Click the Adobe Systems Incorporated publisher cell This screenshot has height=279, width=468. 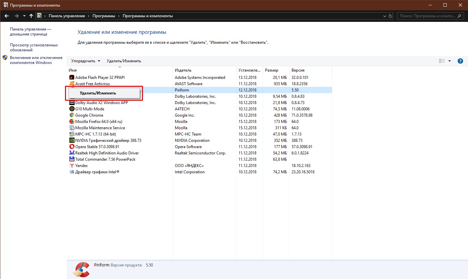[200, 78]
